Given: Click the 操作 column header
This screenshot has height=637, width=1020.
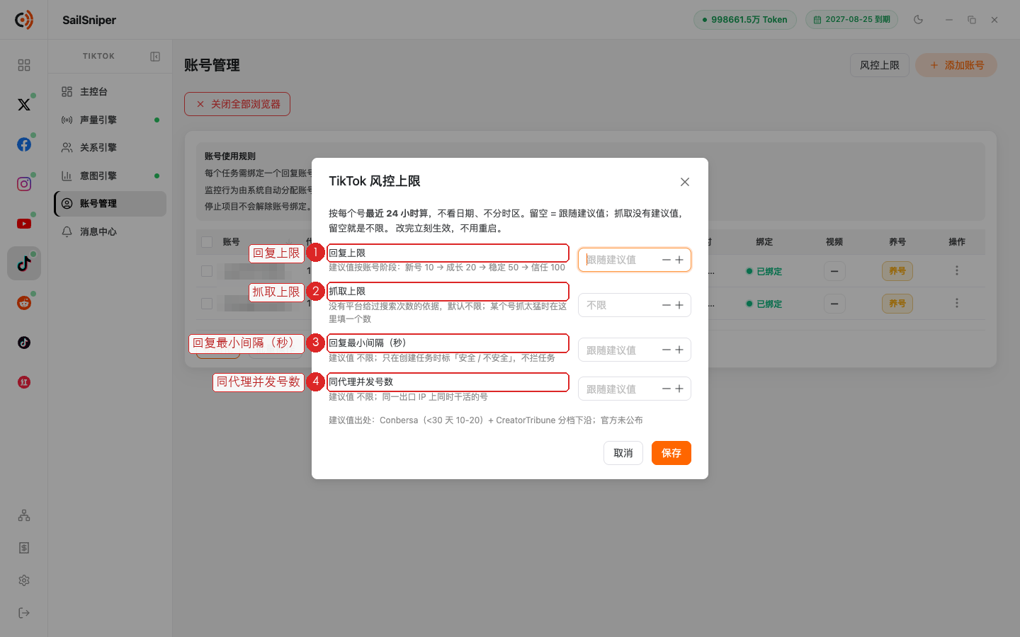Looking at the screenshot, I should [957, 242].
